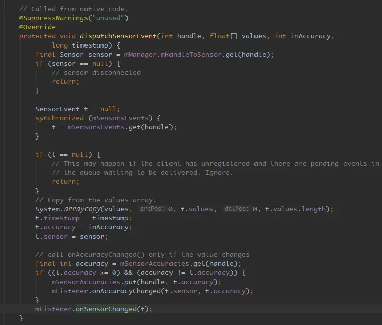Image resolution: width=382 pixels, height=325 pixels.
Task: Click the "if (sensor == null) {" line
Action: click(78, 64)
